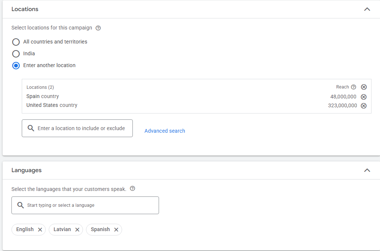Collapse the Locations section

pos(367,9)
